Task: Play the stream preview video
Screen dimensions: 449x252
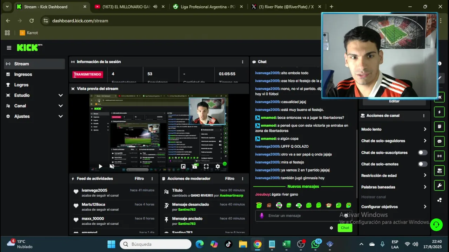Action: tap(100, 167)
